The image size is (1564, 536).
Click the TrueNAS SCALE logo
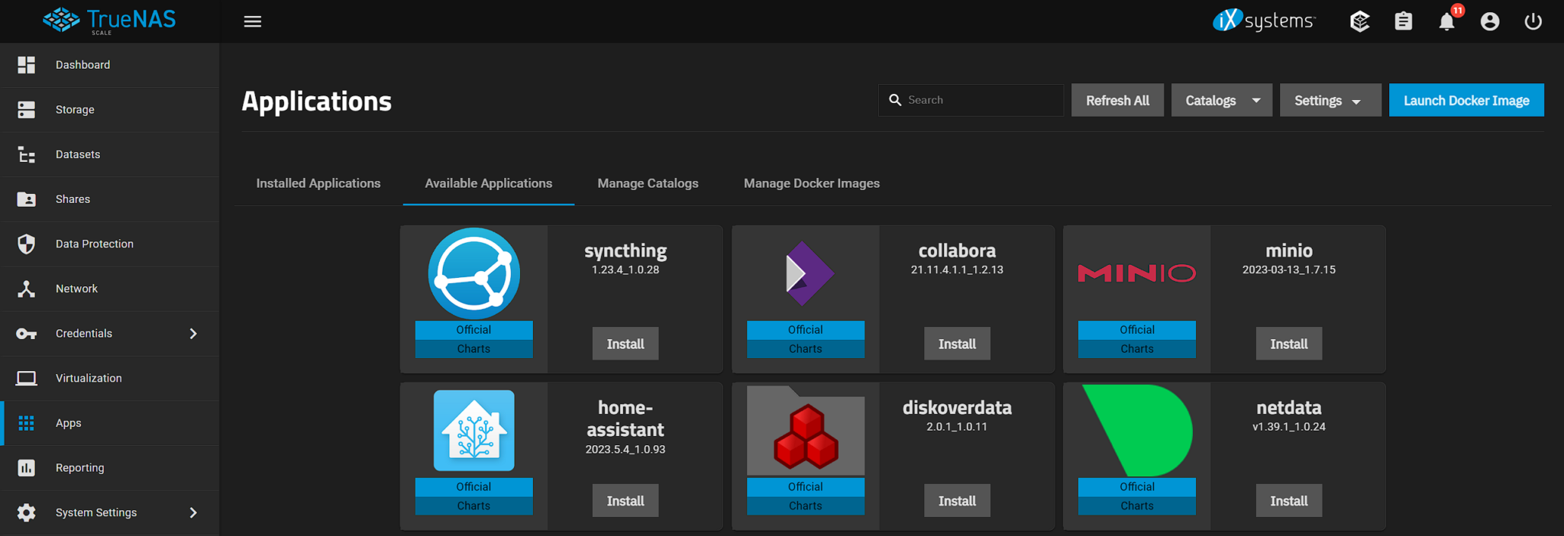coord(109,21)
